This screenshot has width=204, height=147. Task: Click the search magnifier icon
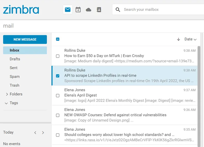pyautogui.click(x=118, y=9)
